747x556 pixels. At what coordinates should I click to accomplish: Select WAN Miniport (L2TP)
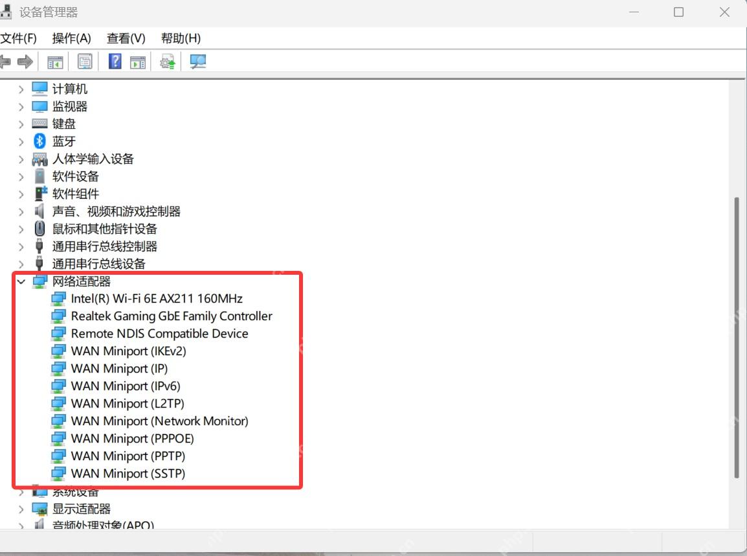click(128, 404)
